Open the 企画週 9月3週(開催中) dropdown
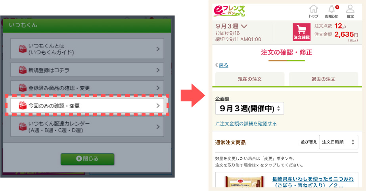Screen dimensions: 366x191 click(249, 109)
